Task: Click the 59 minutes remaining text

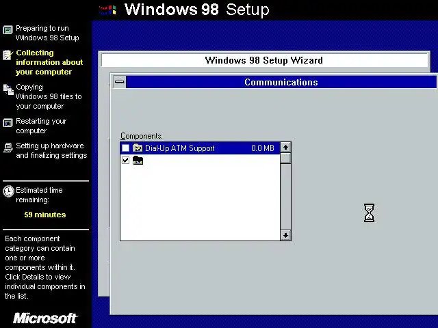Action: tap(45, 215)
